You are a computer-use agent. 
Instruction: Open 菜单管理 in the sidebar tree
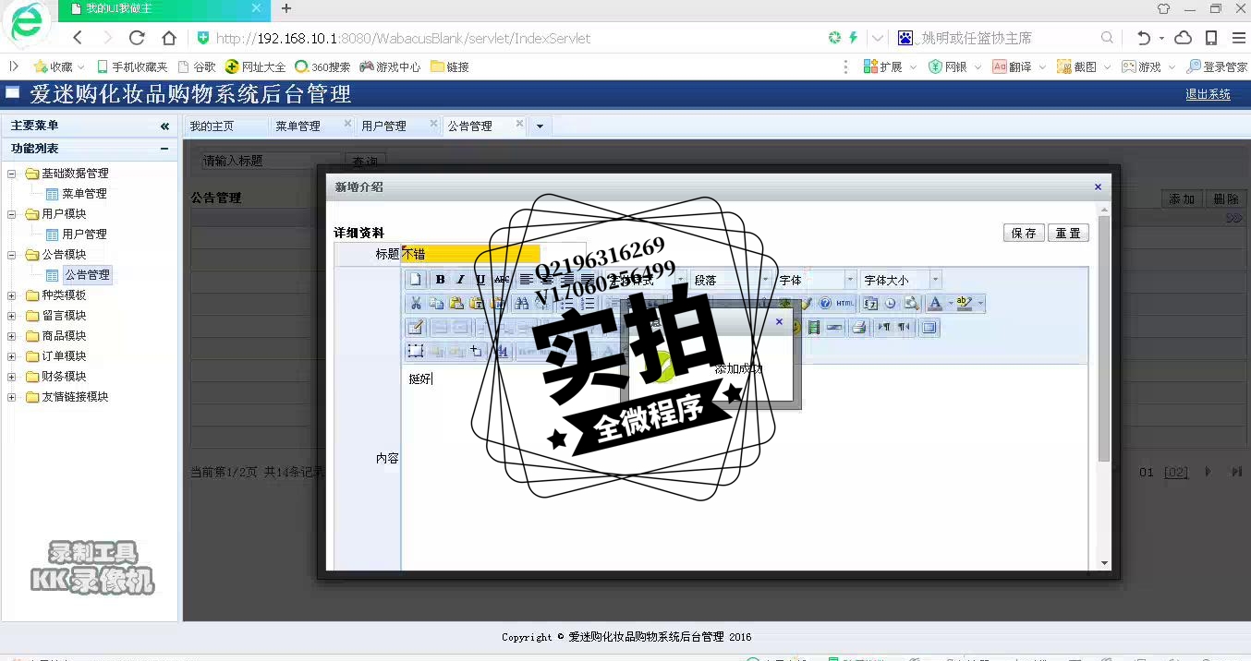84,194
